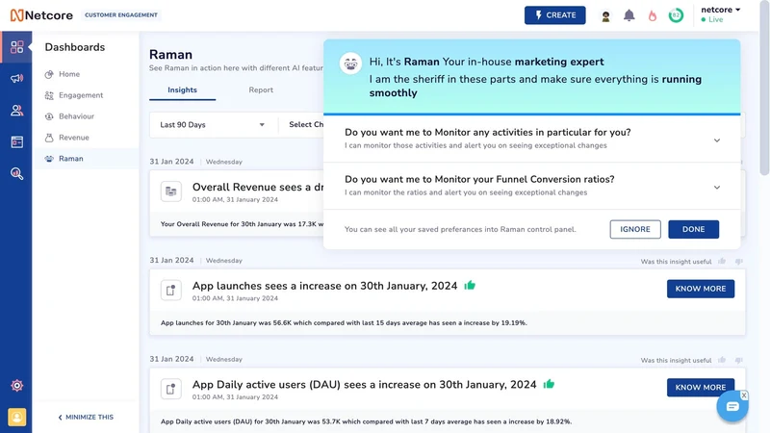The height and width of the screenshot is (433, 770).
Task: Open the Campaigns megaphone icon
Action: click(16, 78)
